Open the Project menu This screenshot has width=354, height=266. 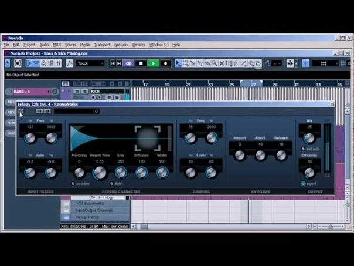coord(29,45)
